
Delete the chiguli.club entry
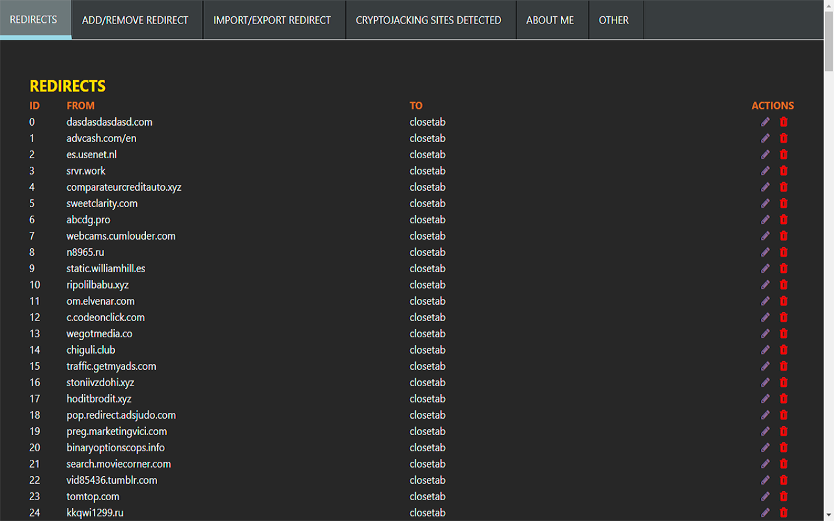click(x=783, y=350)
